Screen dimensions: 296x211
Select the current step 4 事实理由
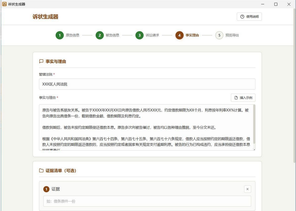[x=187, y=35]
